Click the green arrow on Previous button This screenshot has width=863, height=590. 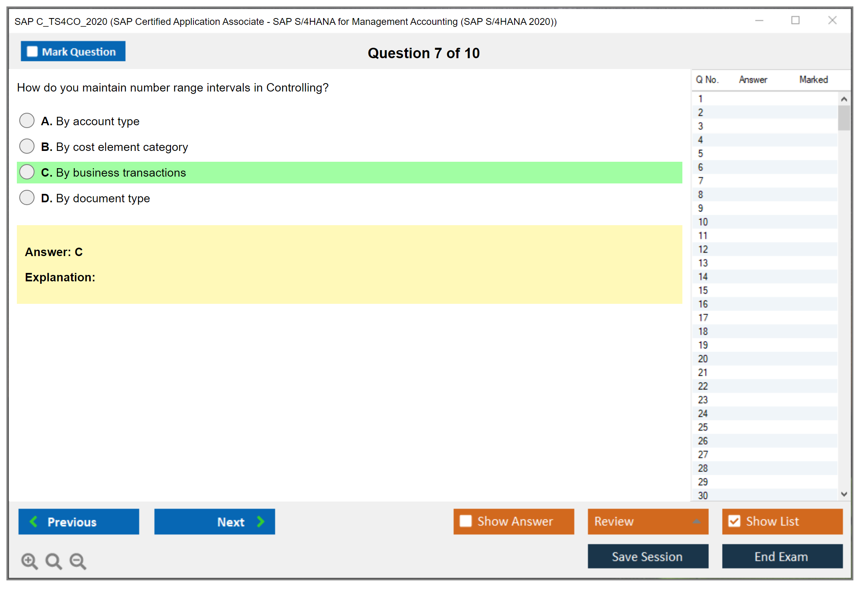[x=34, y=521]
